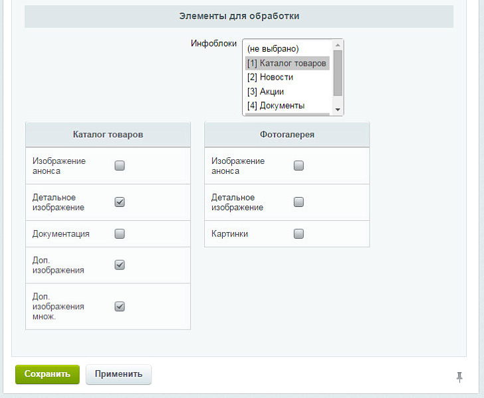Uncheck Детальное изображение in Каталог товаров
The image size is (484, 398).
[x=120, y=202]
